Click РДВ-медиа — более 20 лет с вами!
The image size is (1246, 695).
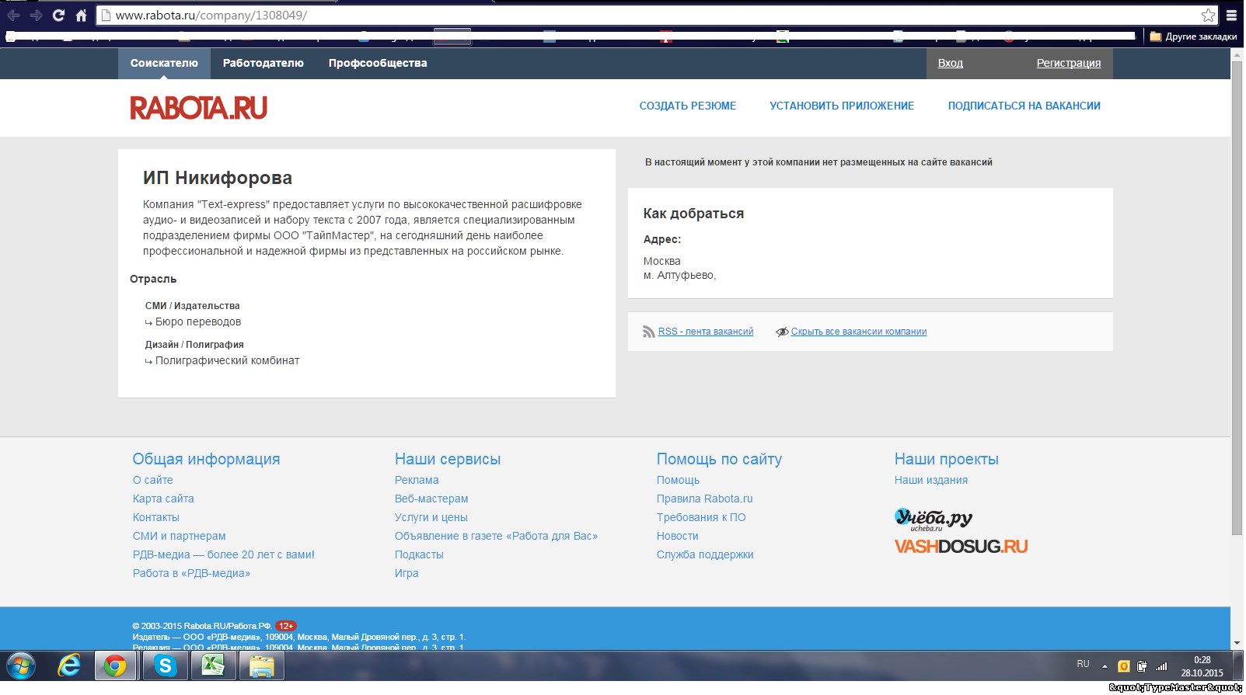point(223,554)
